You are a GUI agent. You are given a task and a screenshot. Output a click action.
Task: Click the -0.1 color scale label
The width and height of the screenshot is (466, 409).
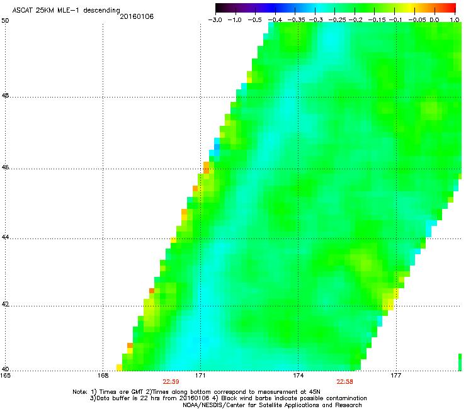pos(395,20)
